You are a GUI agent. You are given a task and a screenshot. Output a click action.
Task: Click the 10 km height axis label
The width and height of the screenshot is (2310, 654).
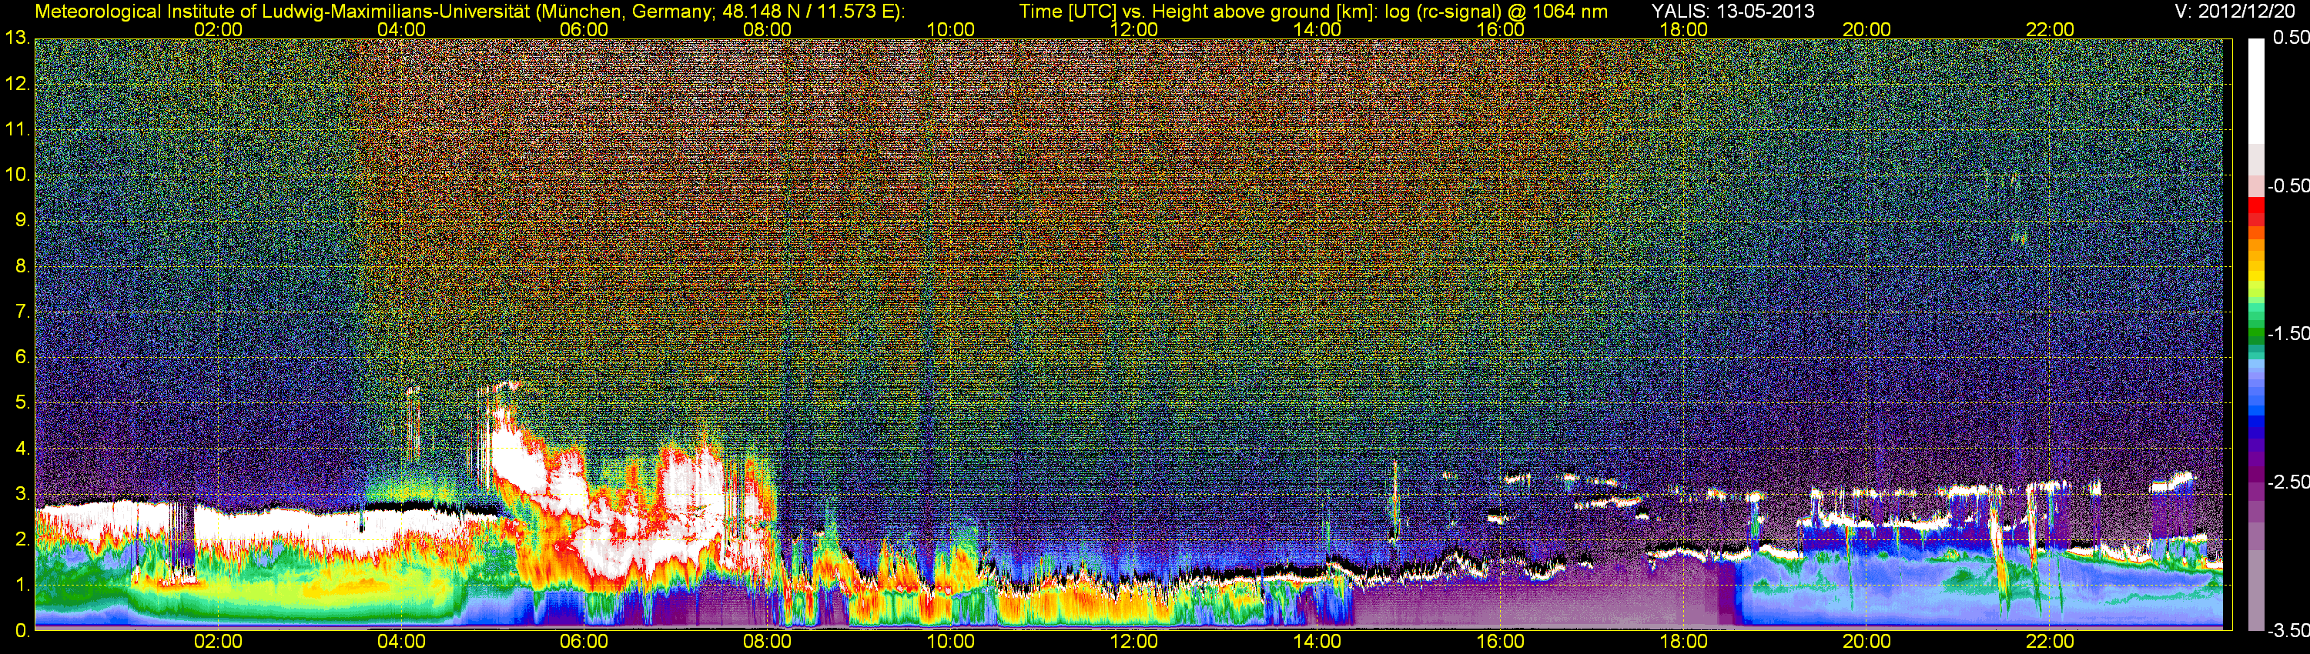point(16,175)
